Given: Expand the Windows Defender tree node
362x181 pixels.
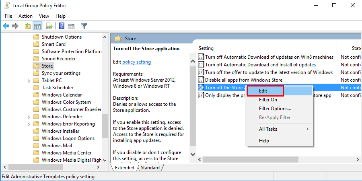Looking at the screenshot, I should [29, 117].
